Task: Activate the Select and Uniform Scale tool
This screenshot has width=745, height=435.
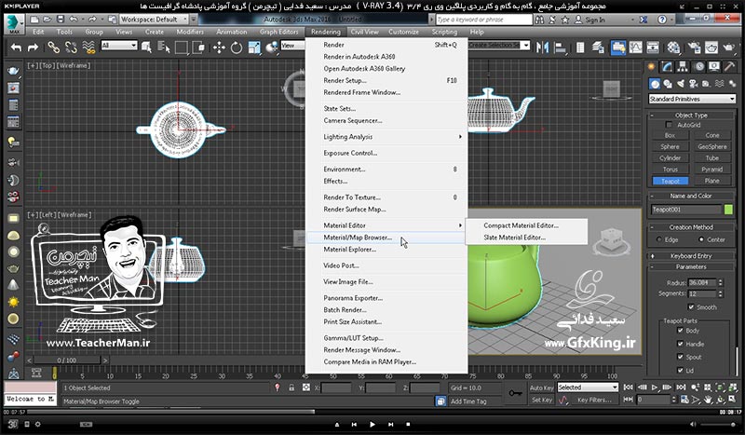Action: coord(254,48)
